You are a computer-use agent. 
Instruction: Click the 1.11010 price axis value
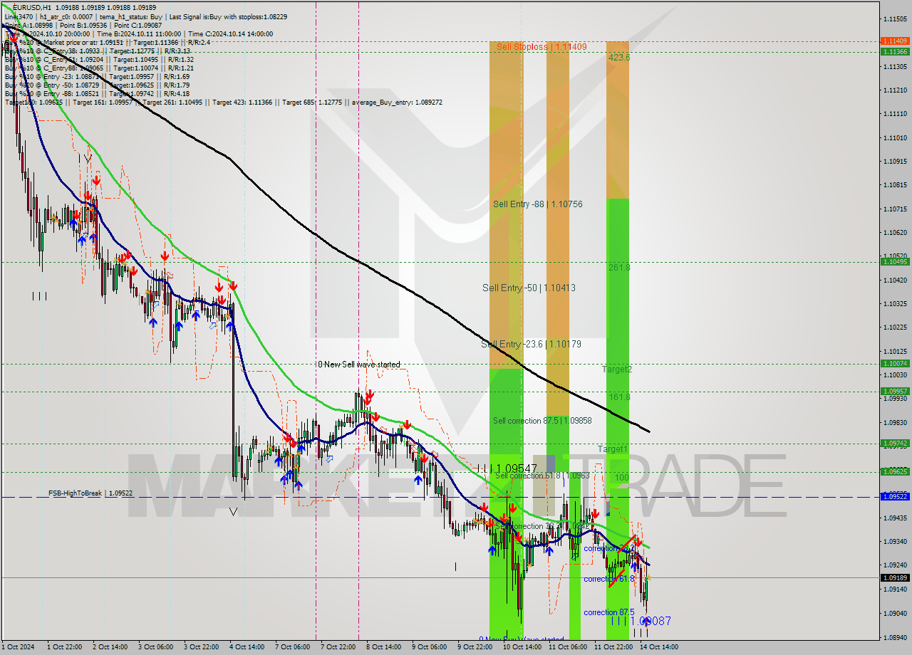[894, 137]
